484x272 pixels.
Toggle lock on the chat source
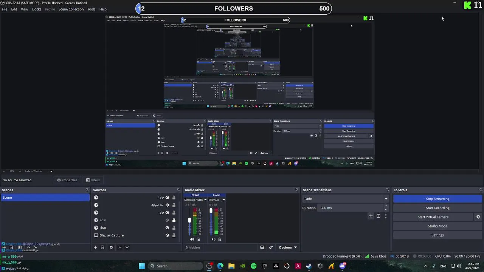174,228
